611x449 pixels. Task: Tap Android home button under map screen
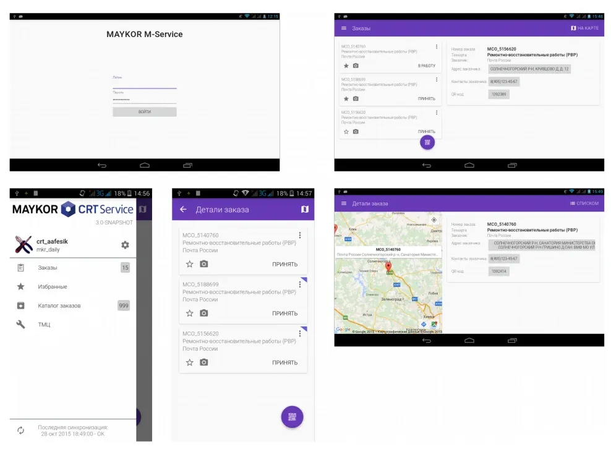click(469, 340)
